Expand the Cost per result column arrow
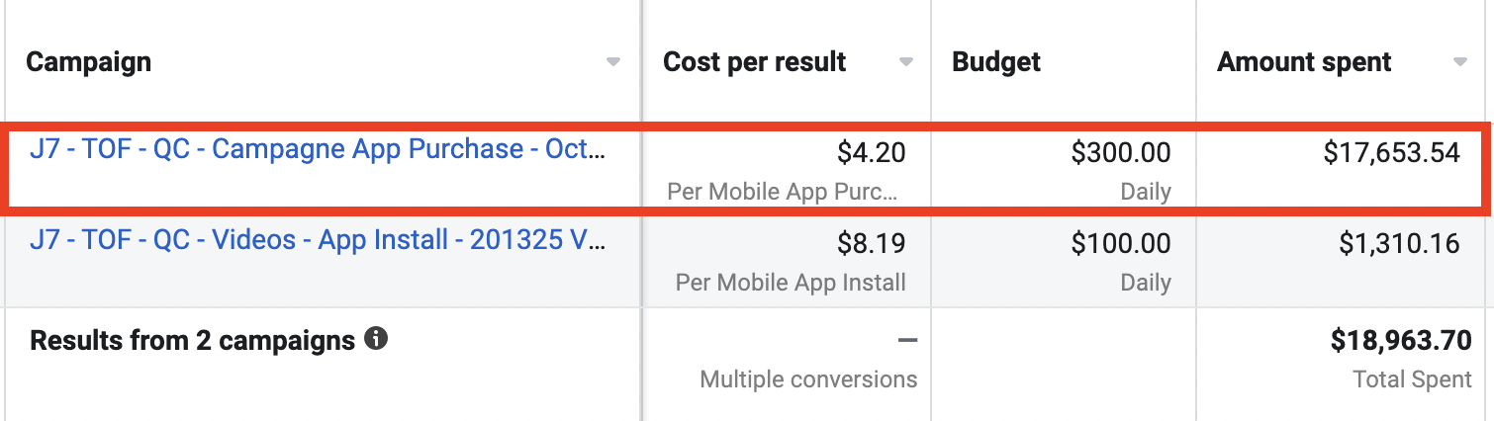Viewport: 1494px width, 421px height. [905, 62]
